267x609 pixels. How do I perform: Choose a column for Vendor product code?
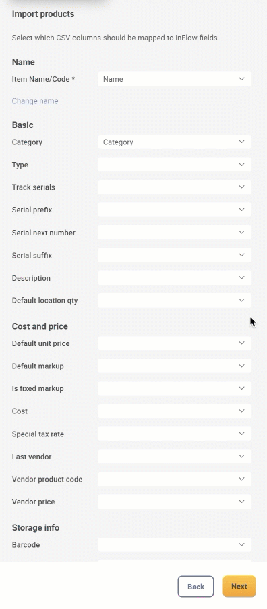(175, 479)
